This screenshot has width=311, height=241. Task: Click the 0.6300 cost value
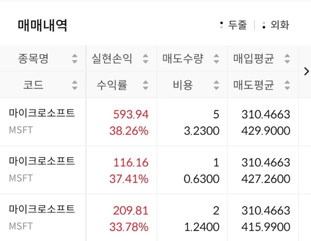202,179
